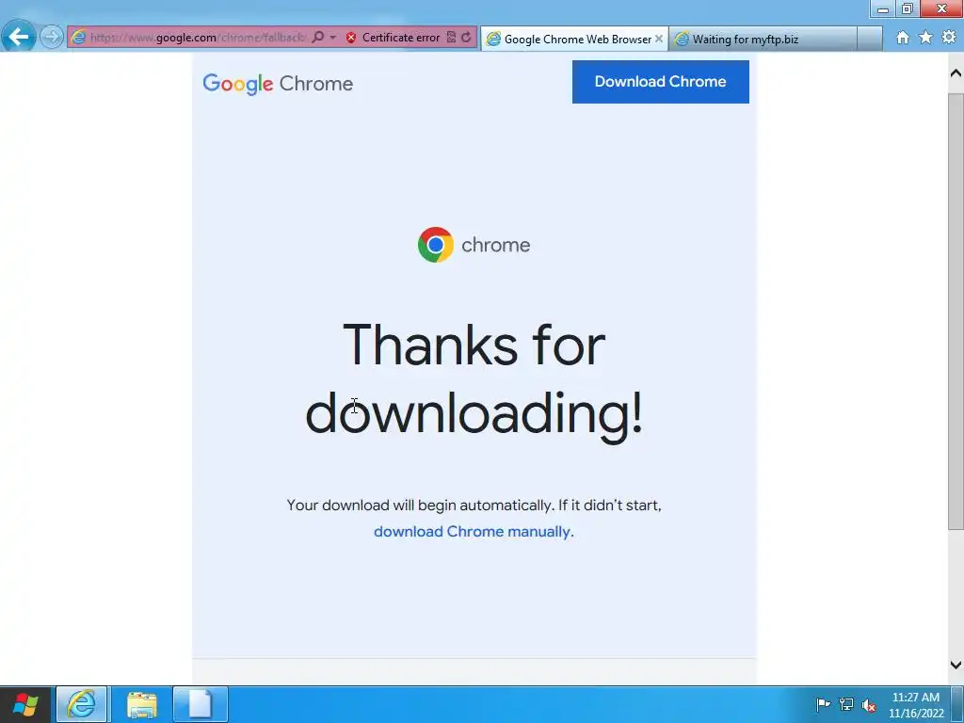The height and width of the screenshot is (723, 964).
Task: Click the 11:27 AM taskbar clock
Action: [915, 705]
